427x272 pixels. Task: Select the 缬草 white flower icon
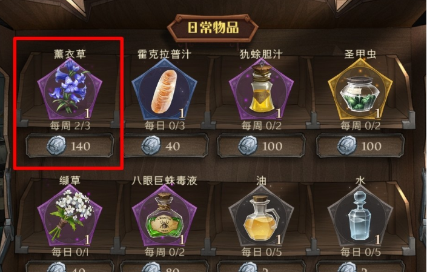(x=70, y=216)
